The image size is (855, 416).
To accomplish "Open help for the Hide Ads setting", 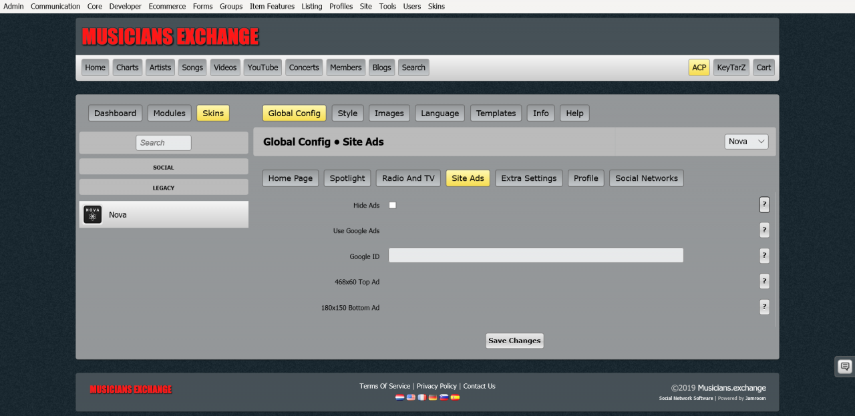I will pyautogui.click(x=764, y=204).
